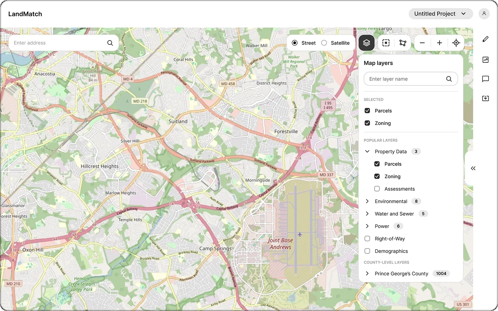This screenshot has width=498, height=311.
Task: Collapse the side panel with double chevron
Action: coord(473,168)
